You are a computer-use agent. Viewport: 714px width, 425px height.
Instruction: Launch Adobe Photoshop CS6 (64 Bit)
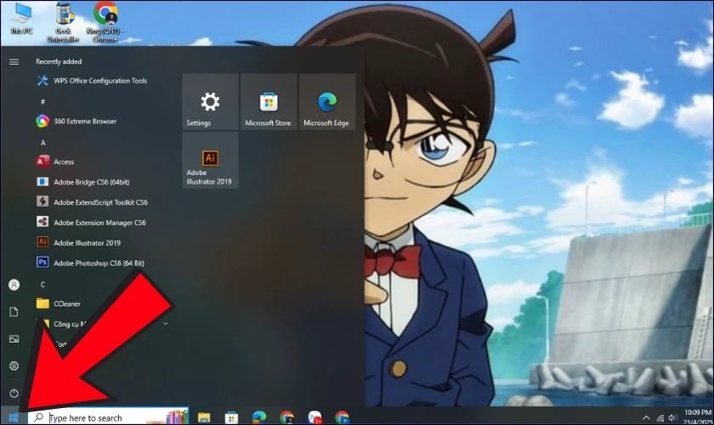click(x=90, y=263)
